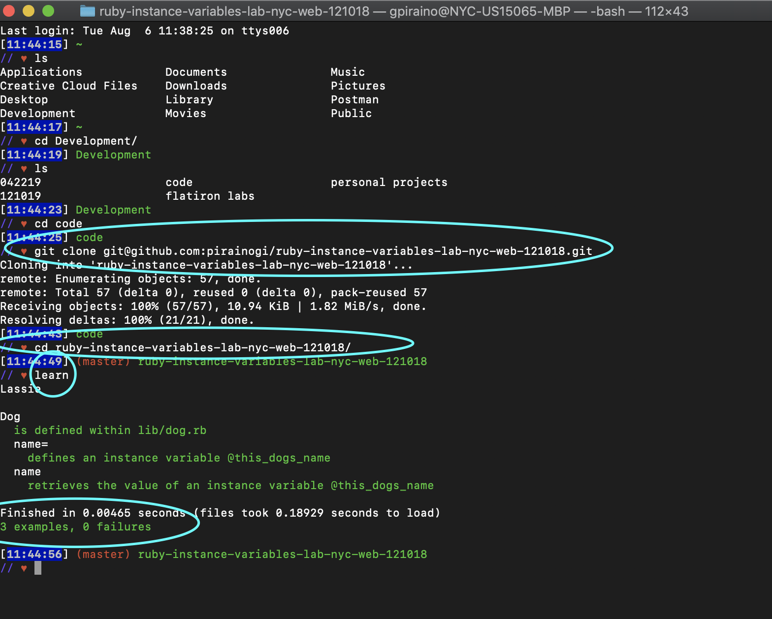
Task: Click 'retrieves the value of' test line
Action: click(231, 485)
